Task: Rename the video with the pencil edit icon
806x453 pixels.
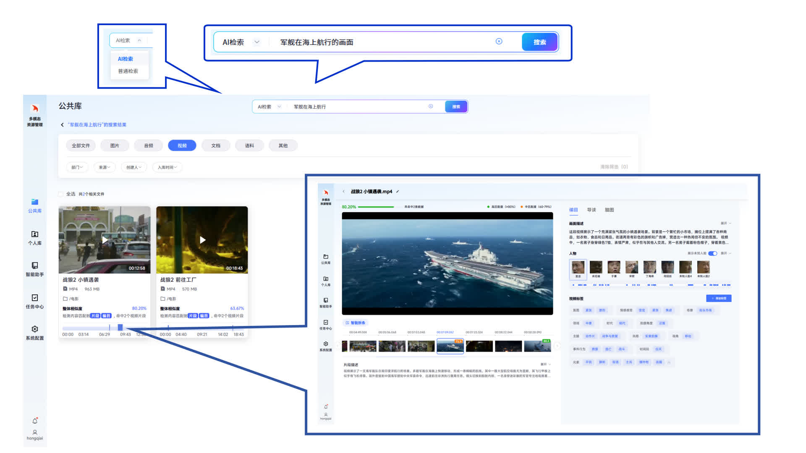Action: [398, 191]
